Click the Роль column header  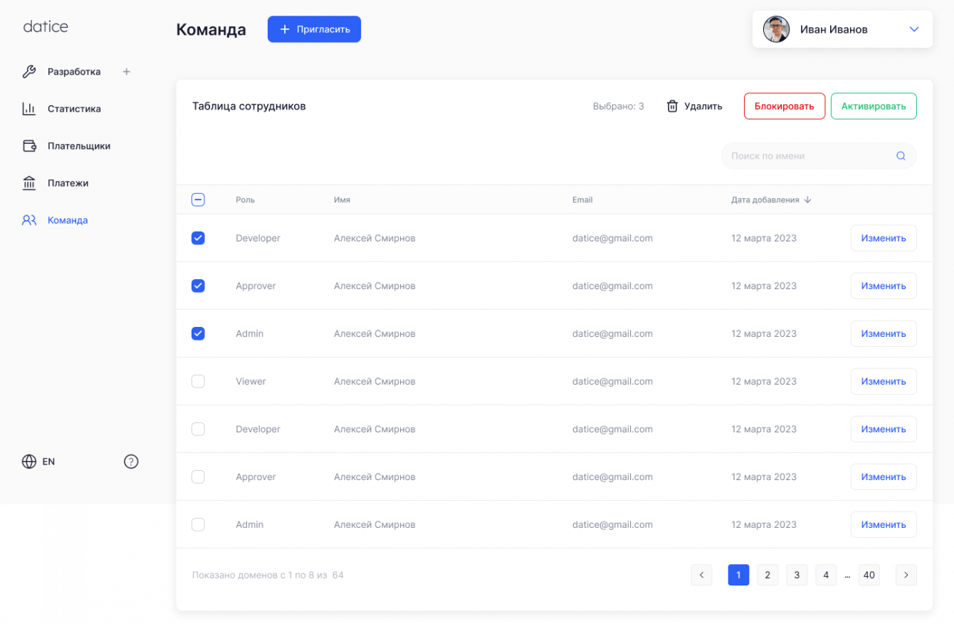(x=245, y=199)
